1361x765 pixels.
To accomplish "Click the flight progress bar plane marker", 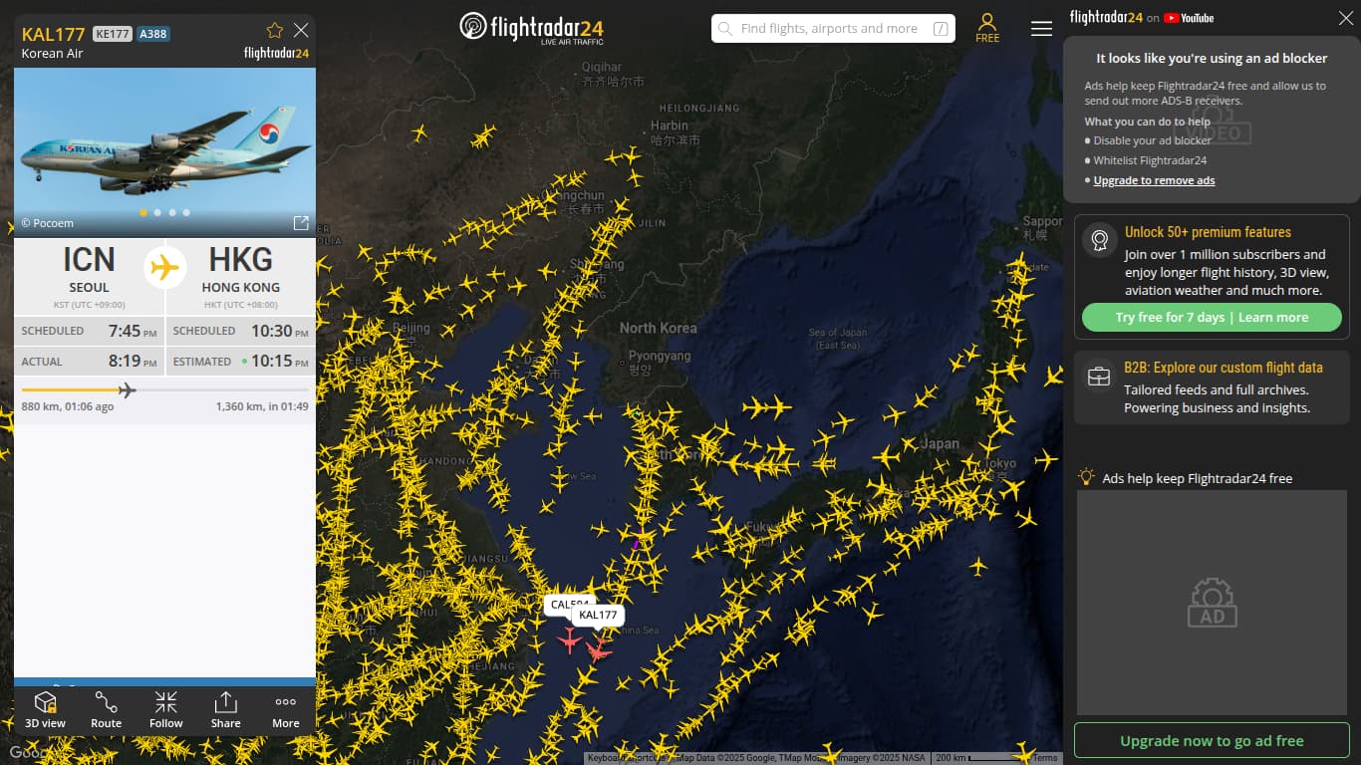I will (x=127, y=389).
